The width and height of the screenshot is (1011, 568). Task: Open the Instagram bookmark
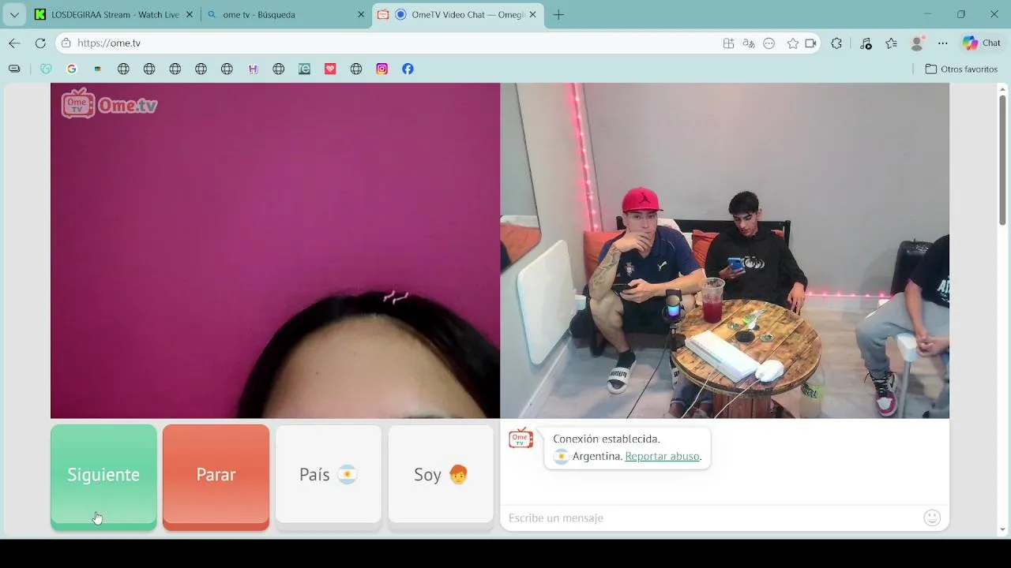[x=382, y=69]
